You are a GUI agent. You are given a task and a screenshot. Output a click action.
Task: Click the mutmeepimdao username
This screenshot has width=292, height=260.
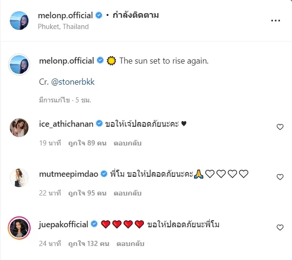tap(67, 174)
